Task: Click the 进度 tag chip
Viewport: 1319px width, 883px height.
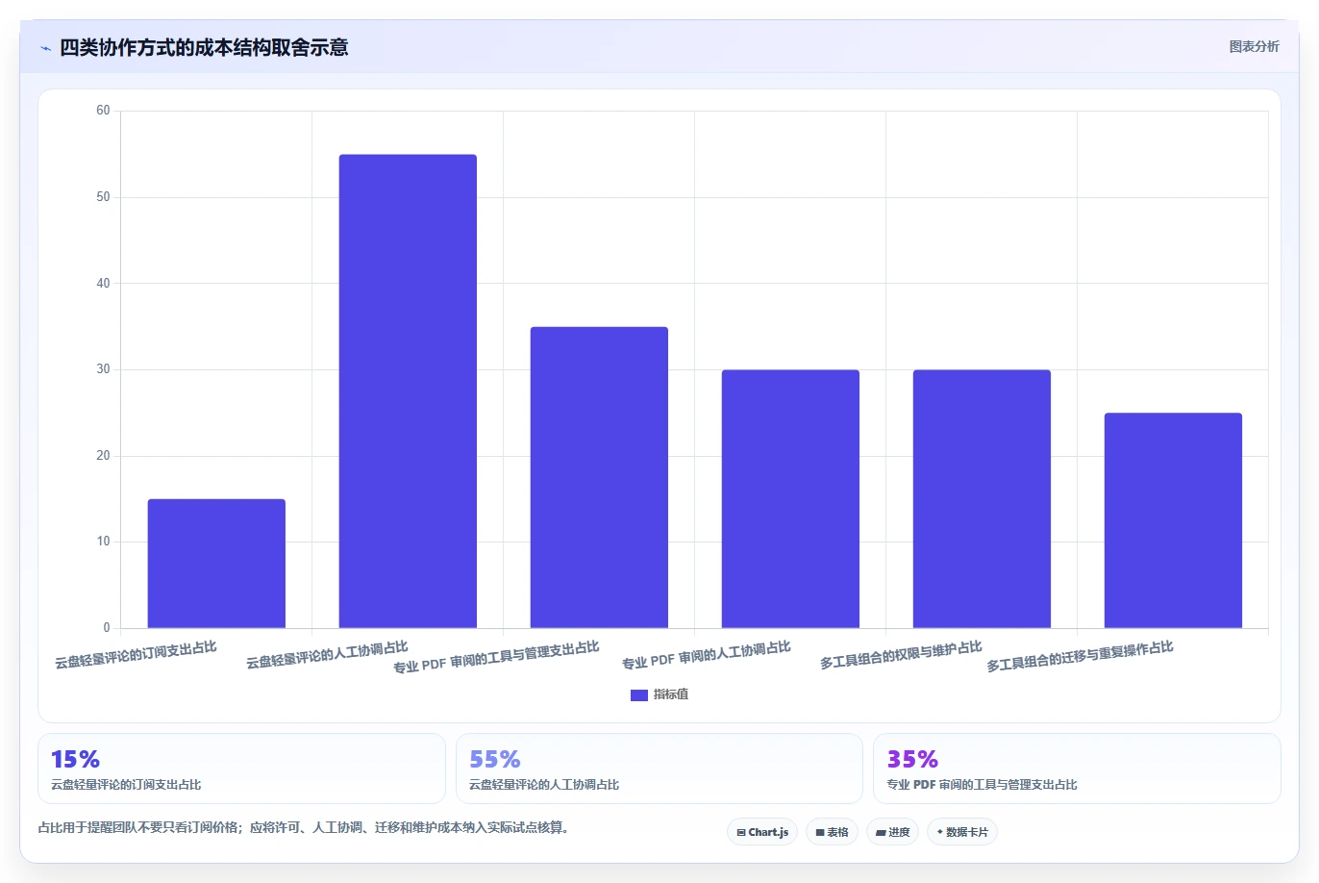Action: [893, 832]
